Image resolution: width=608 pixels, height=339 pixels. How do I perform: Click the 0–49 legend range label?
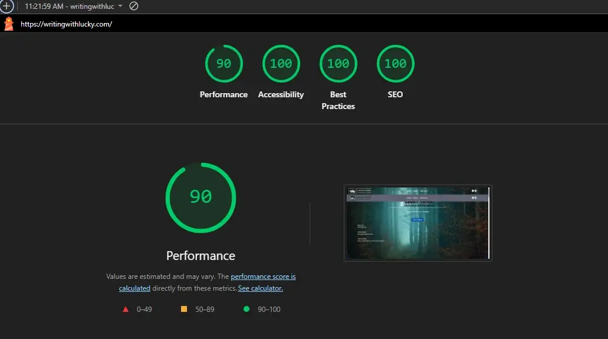pyautogui.click(x=144, y=309)
